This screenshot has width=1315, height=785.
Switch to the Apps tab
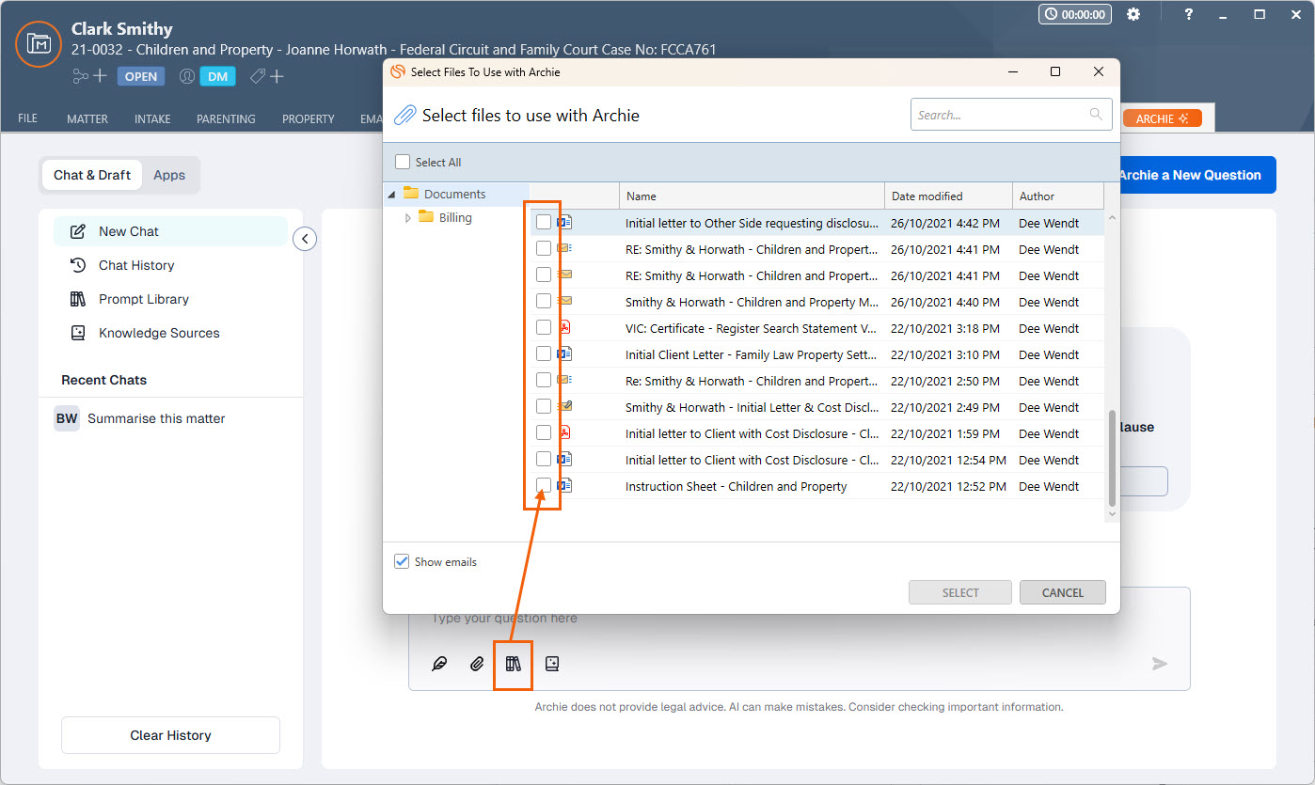pos(169,175)
